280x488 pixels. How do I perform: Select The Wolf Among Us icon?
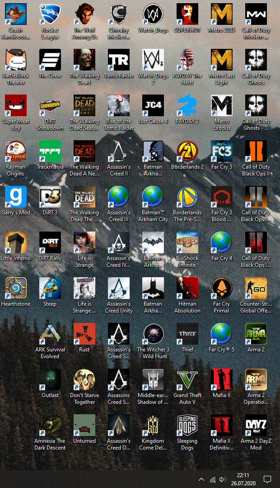coord(84,14)
